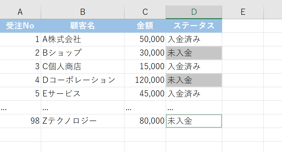
Task: Click the gray 未入金 cell for Bショップ
Action: [x=194, y=53]
